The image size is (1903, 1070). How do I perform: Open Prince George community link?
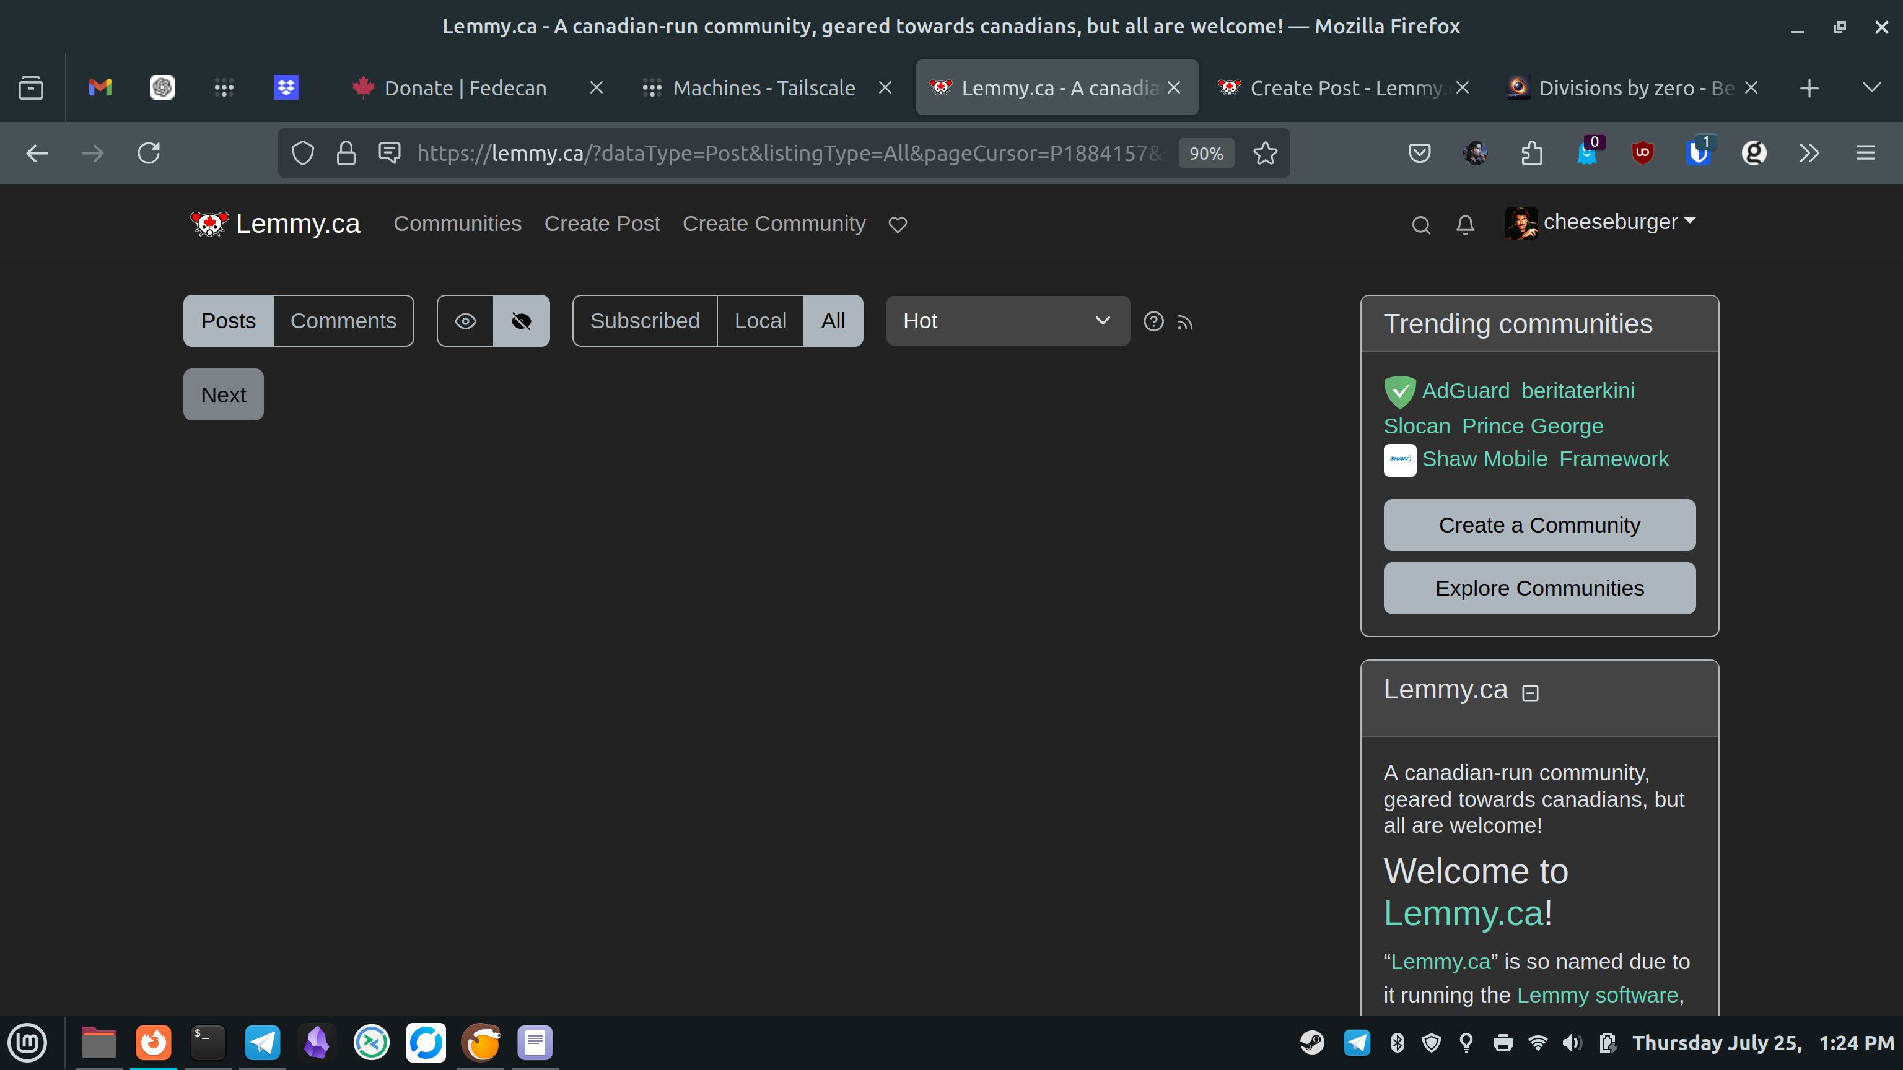(x=1532, y=426)
